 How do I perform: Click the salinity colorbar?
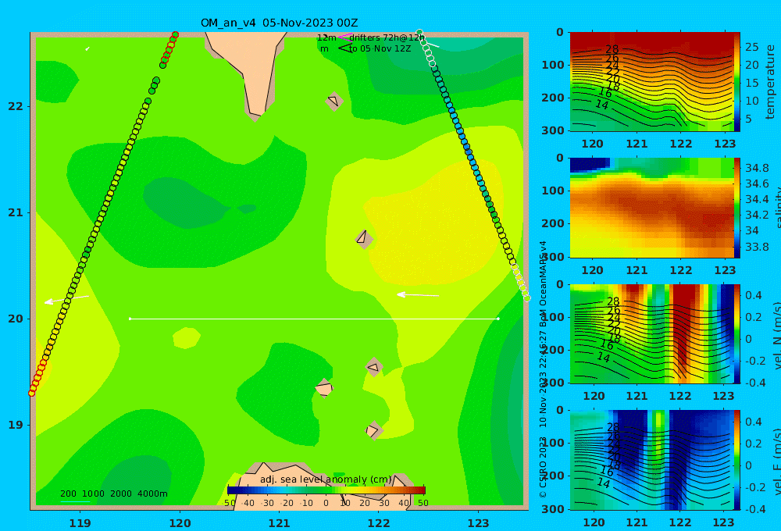click(737, 208)
